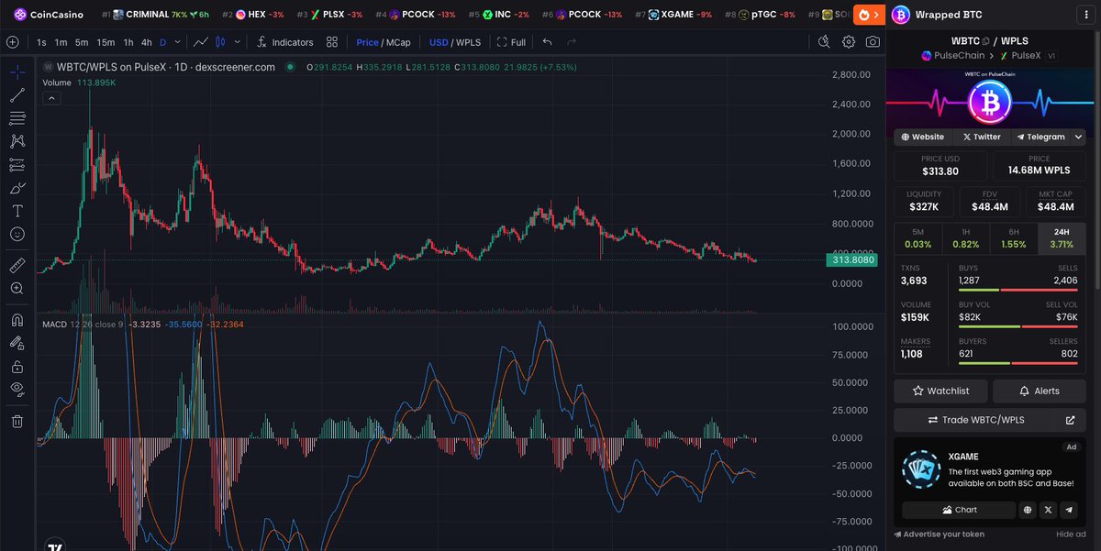Switch chart to line style

click(x=201, y=42)
